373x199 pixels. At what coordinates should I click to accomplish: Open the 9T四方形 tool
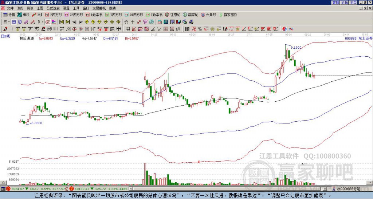point(134,15)
